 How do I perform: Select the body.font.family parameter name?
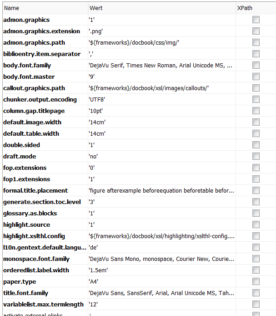coord(27,66)
